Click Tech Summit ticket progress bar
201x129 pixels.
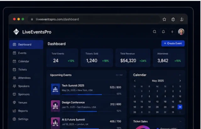click(89, 95)
